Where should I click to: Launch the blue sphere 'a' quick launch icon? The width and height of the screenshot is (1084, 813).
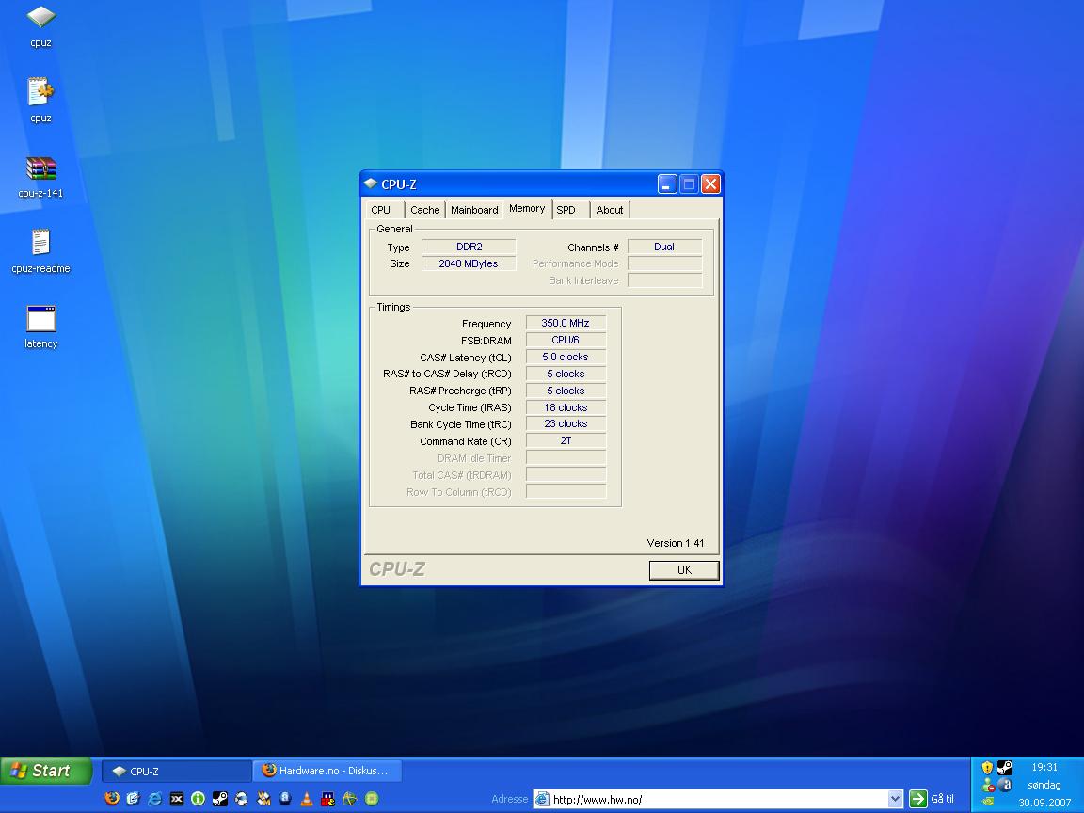[x=285, y=799]
